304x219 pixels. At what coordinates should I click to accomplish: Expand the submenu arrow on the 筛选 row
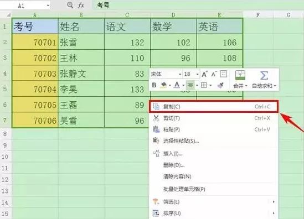[x=274, y=202]
